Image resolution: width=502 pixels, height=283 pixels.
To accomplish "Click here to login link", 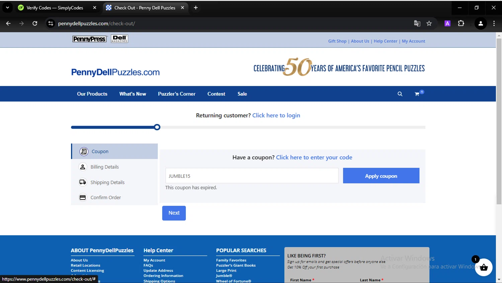I will pyautogui.click(x=276, y=115).
